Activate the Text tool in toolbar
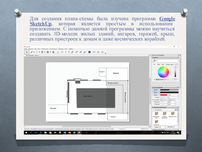This screenshot has height=152, width=202. point(58,52)
